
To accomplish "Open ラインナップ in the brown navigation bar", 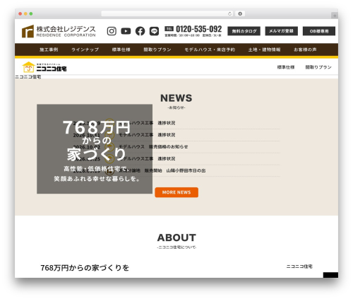I will 85,49.
